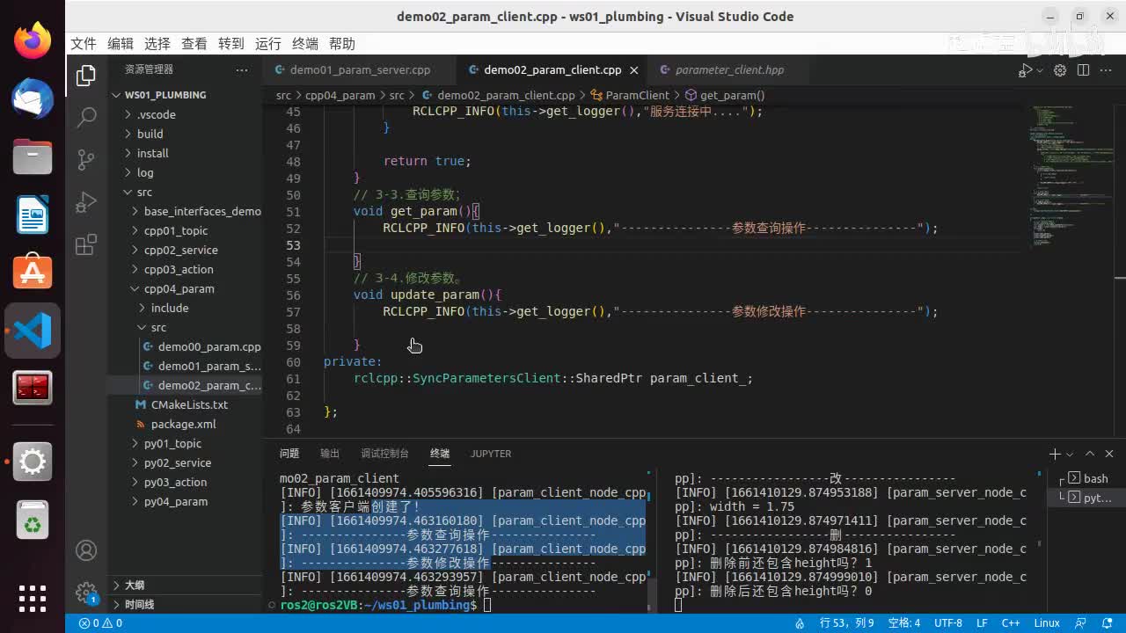Click the UTF-8 encoding status item
Image resolution: width=1126 pixels, height=633 pixels.
coord(947,623)
